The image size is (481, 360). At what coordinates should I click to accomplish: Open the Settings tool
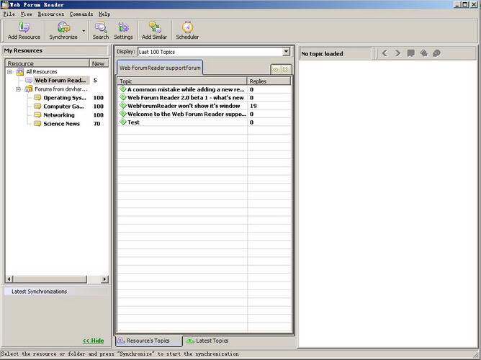coord(123,31)
